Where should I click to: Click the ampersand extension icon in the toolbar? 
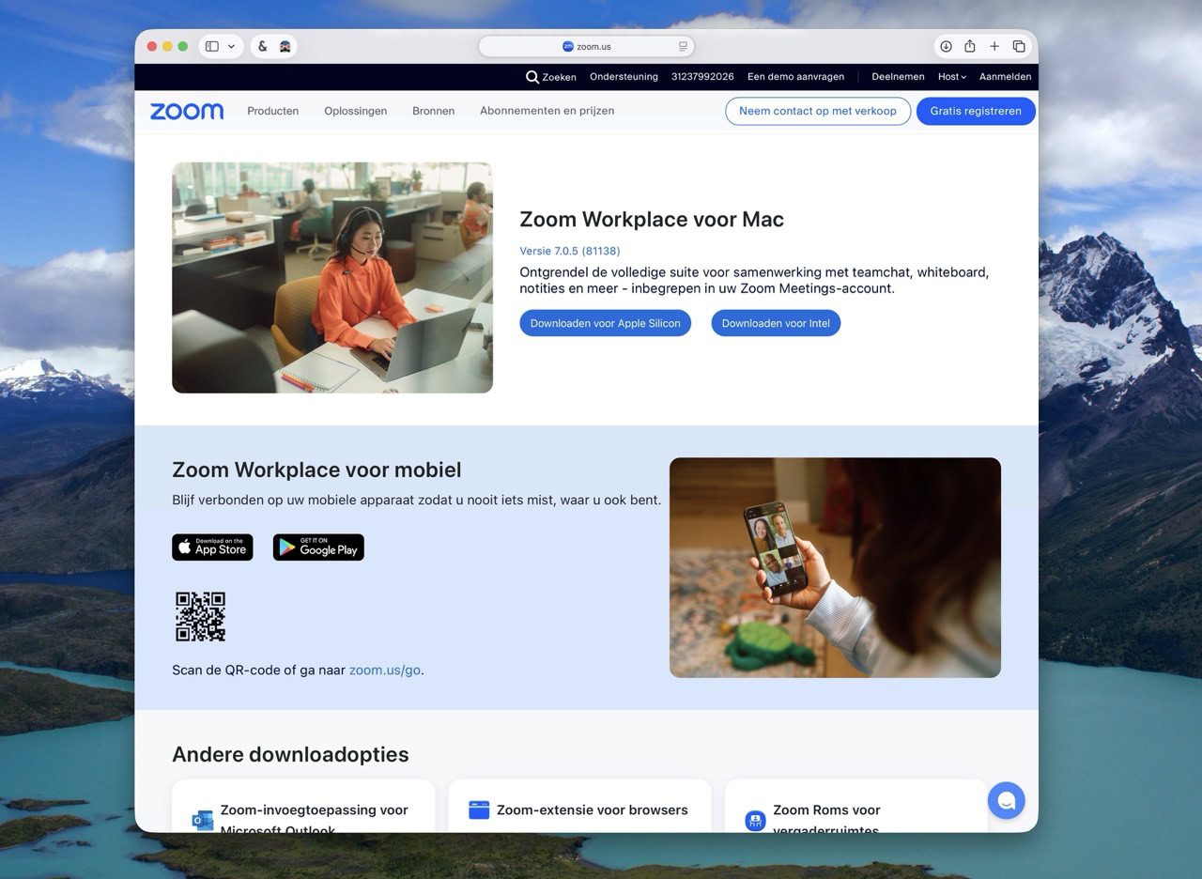coord(262,46)
